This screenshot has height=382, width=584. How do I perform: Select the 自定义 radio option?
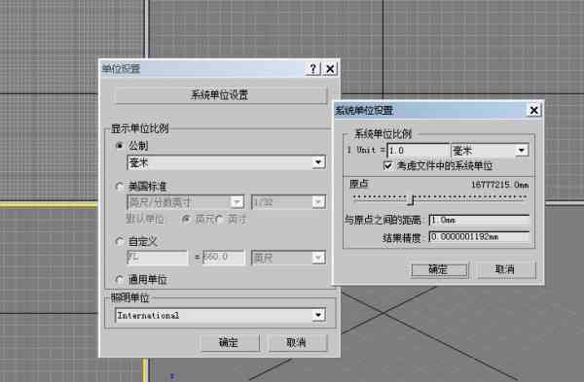[120, 242]
